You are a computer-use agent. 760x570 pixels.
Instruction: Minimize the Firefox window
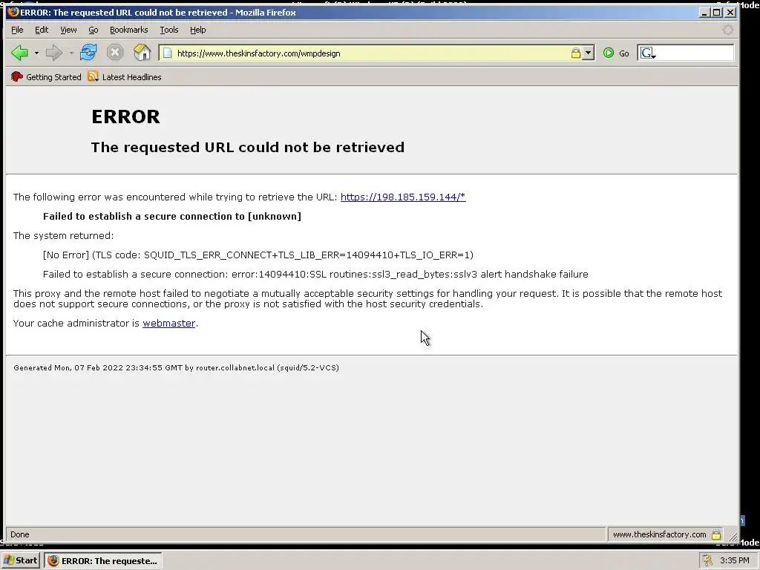click(x=705, y=13)
